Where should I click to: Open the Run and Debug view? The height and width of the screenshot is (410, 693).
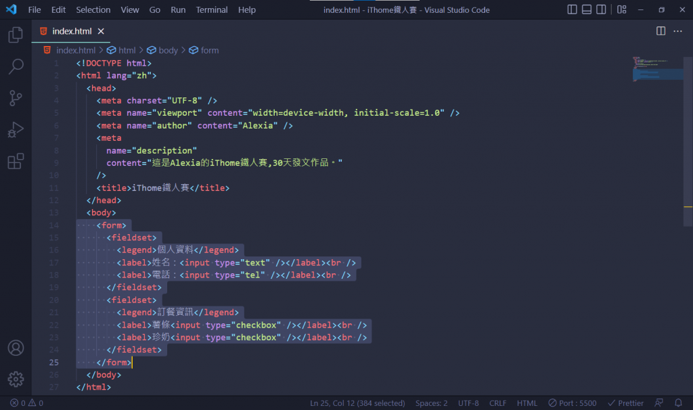pyautogui.click(x=16, y=130)
